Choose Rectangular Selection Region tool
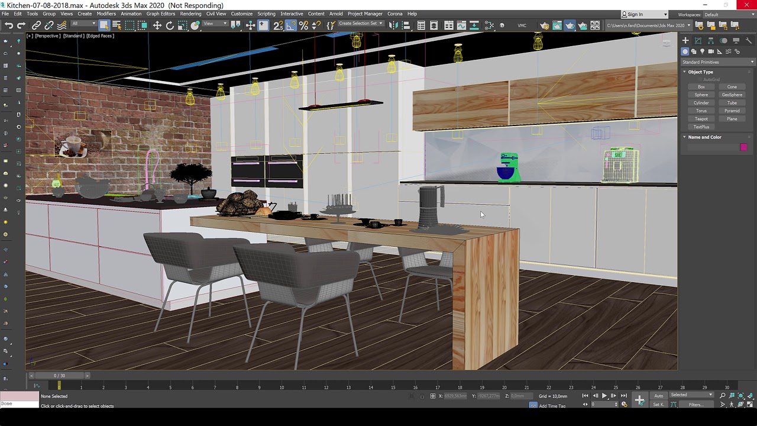 click(130, 25)
